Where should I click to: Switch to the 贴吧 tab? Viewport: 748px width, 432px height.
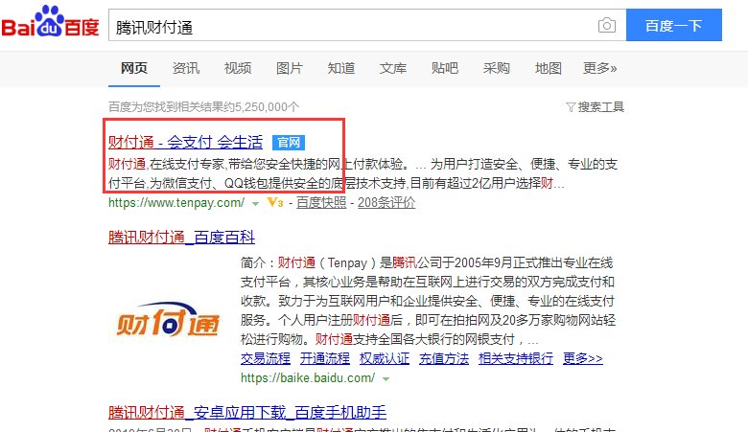445,68
